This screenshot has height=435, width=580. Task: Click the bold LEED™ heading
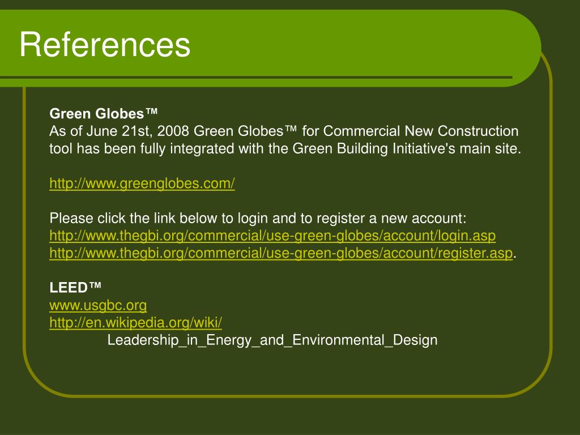click(x=75, y=287)
